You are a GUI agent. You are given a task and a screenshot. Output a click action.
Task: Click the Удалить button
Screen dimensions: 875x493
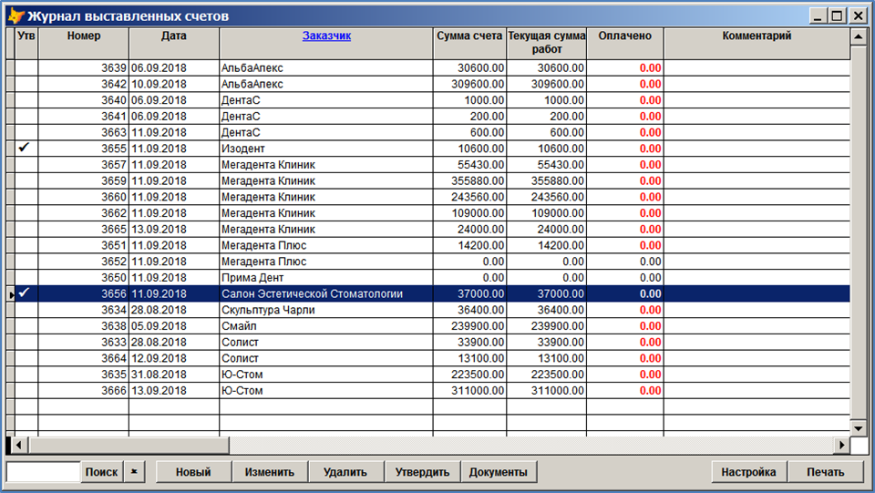(x=345, y=472)
